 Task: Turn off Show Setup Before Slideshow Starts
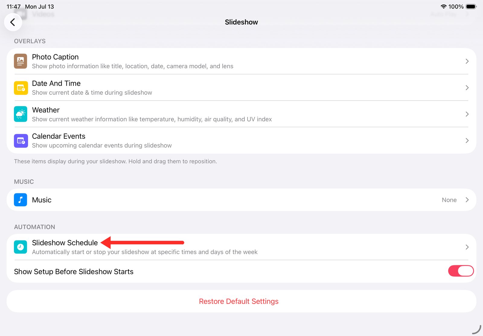461,271
